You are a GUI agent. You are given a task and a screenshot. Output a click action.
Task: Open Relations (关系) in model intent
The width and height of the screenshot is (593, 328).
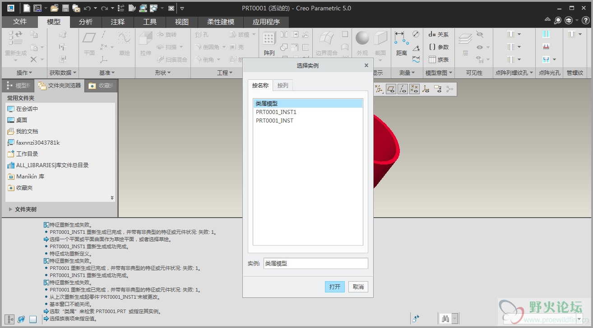439,34
